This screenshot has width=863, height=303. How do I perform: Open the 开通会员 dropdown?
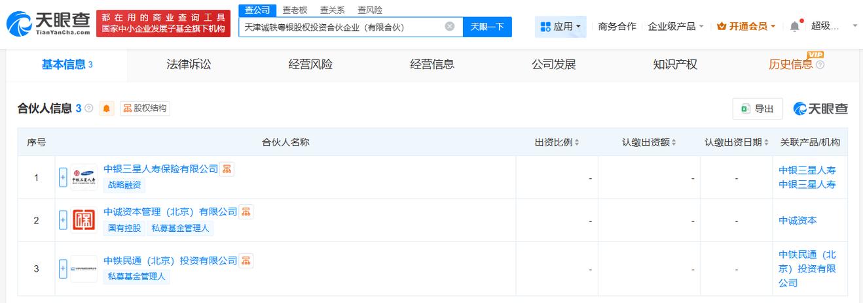746,27
